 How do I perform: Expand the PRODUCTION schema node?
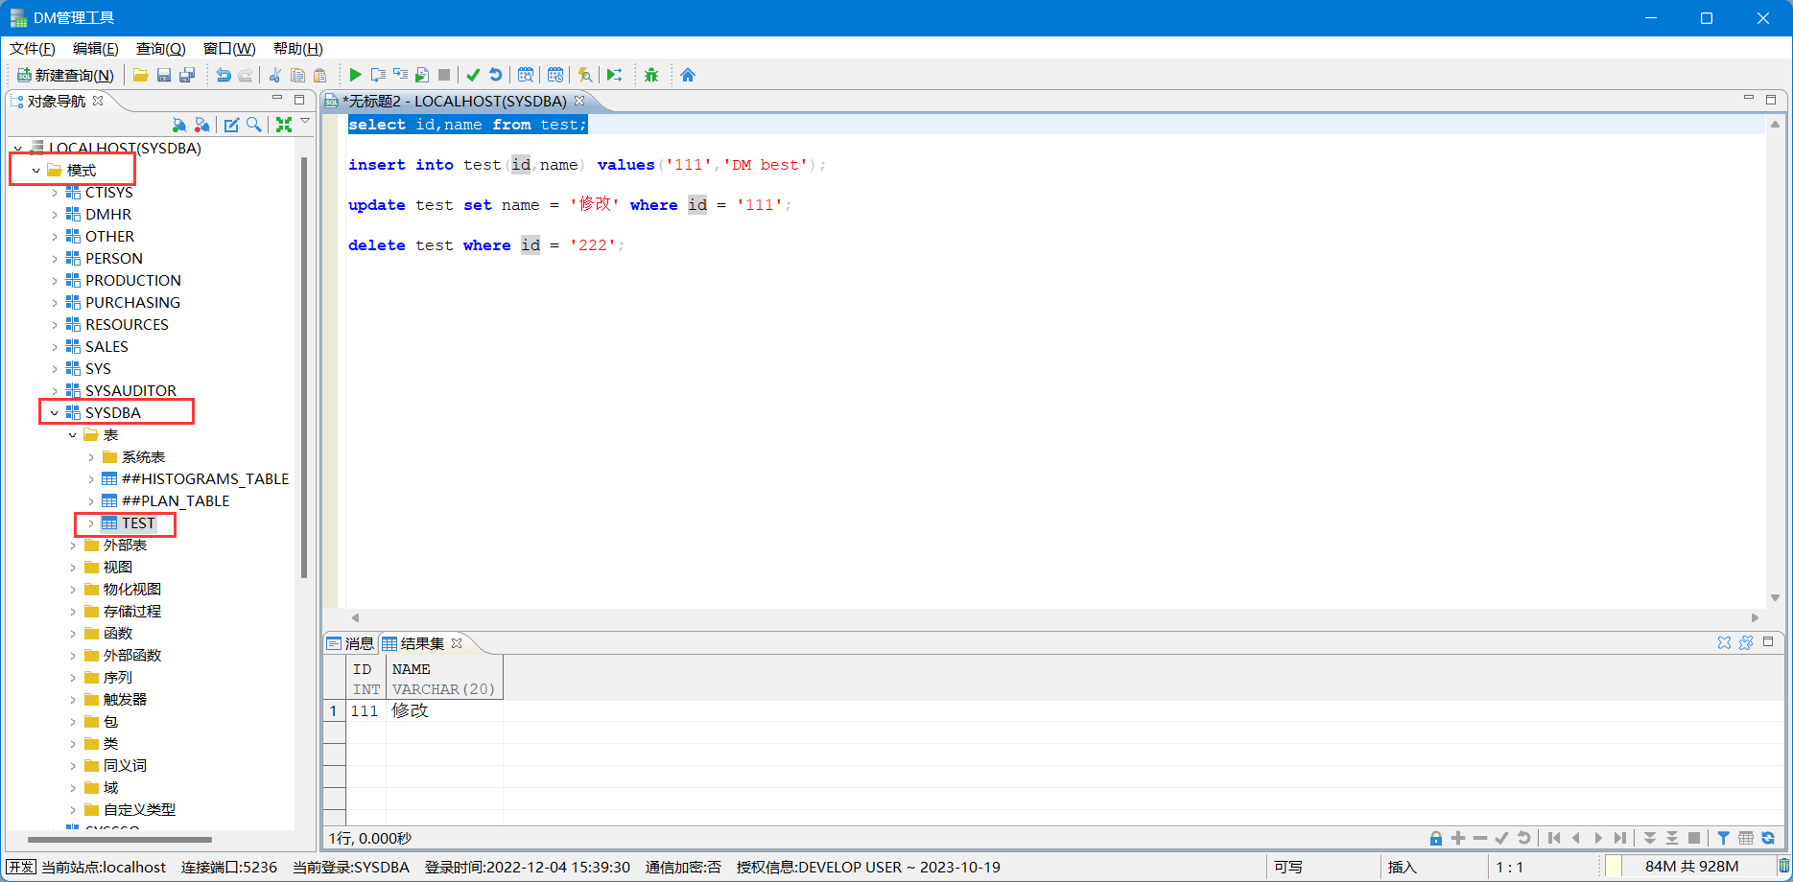click(x=55, y=281)
